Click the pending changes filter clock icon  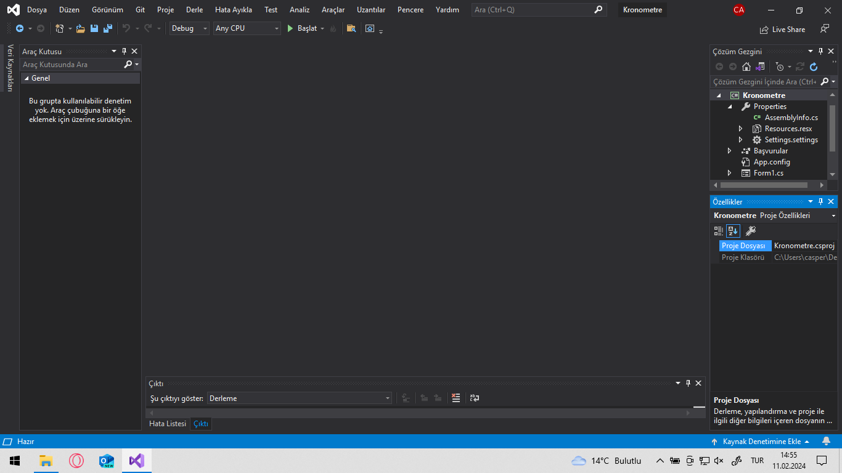(x=780, y=67)
